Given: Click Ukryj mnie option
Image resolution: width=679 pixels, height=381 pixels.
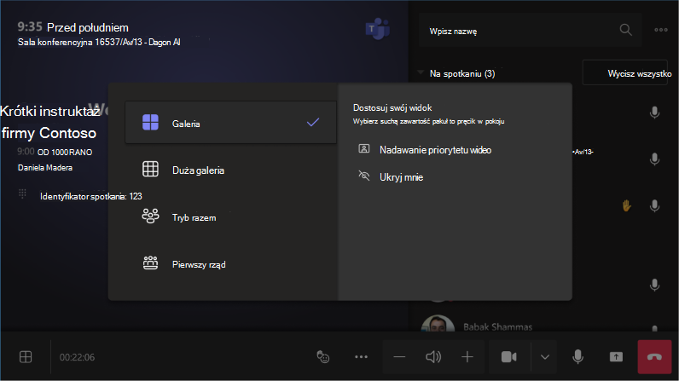Looking at the screenshot, I should [391, 177].
